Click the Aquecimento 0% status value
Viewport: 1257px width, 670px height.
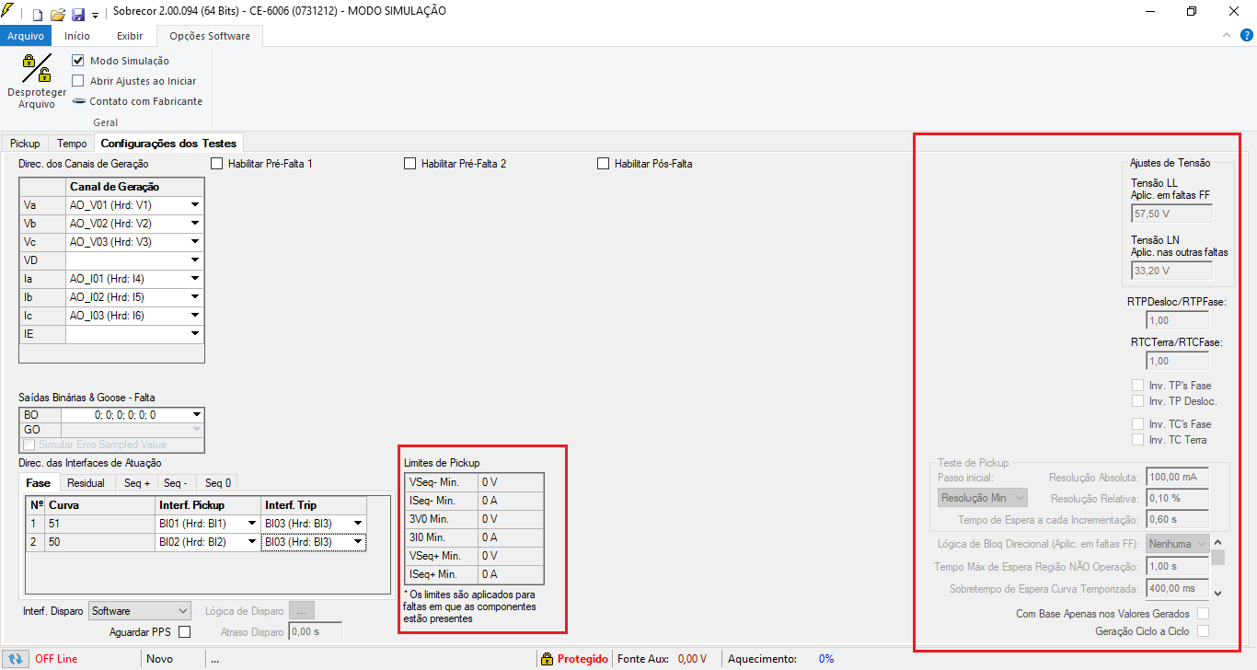[x=826, y=659]
